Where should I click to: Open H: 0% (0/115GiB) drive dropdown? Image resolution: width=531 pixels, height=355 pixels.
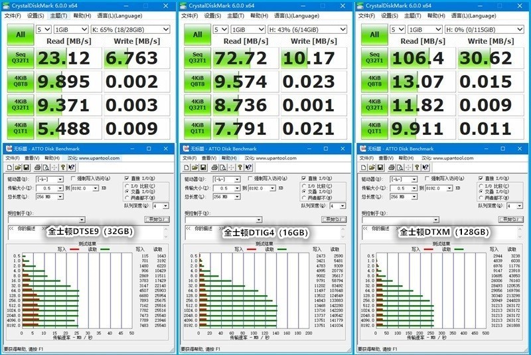[x=485, y=29]
